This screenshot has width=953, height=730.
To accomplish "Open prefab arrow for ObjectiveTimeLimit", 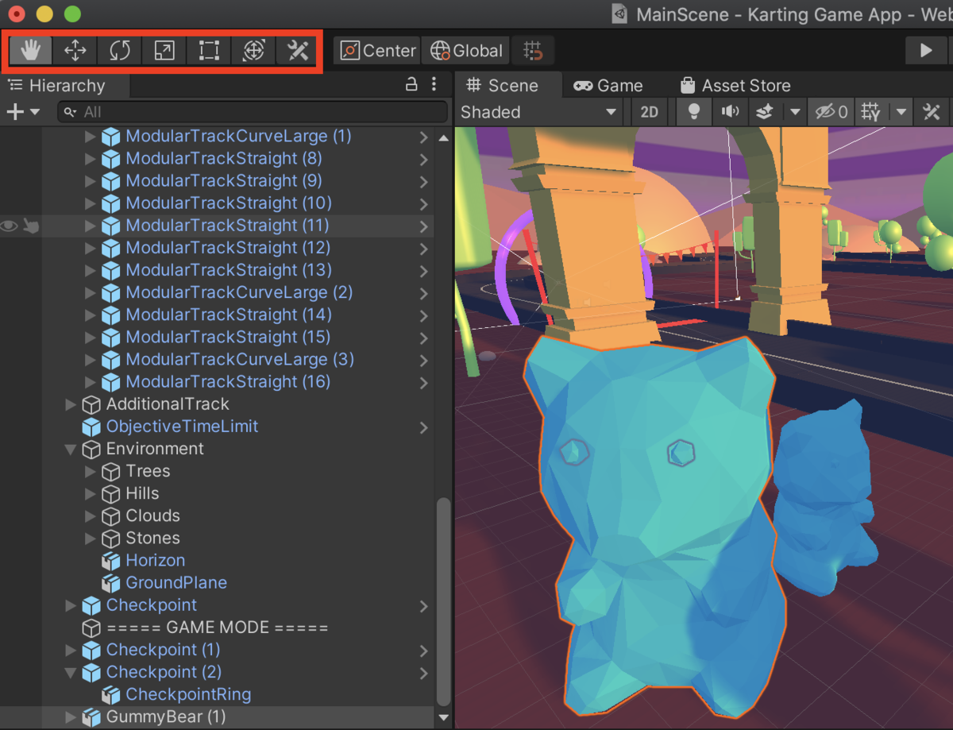I will click(424, 427).
